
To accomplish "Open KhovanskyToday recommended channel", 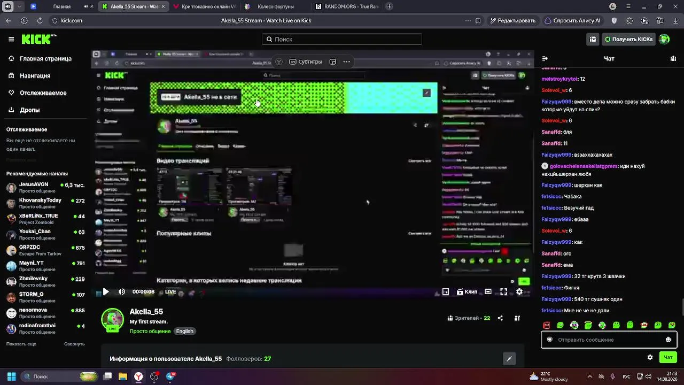I will pos(45,203).
